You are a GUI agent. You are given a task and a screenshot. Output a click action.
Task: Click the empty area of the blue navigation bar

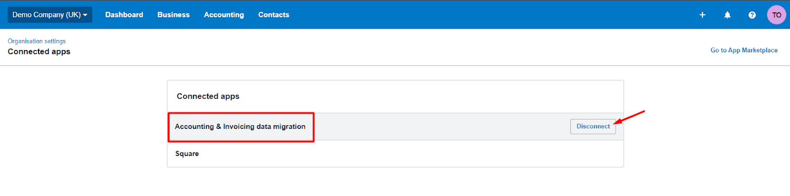pyautogui.click(x=494, y=15)
